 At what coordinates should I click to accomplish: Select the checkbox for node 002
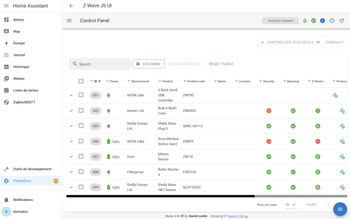[x=81, y=111]
